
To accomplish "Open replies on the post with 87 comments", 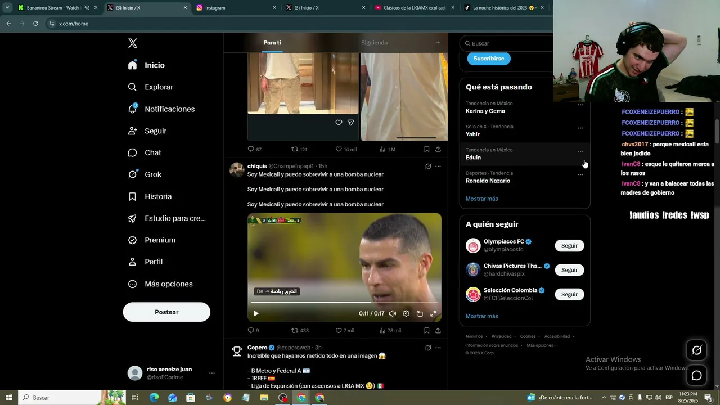I will (254, 149).
